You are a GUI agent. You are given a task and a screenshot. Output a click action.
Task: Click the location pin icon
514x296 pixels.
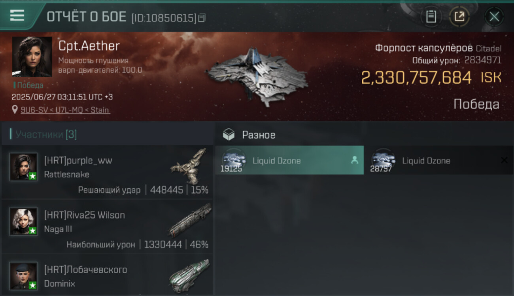(x=15, y=110)
